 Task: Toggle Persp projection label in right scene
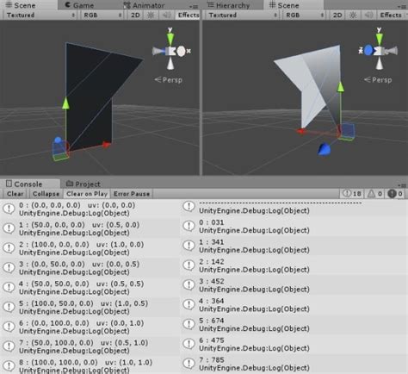point(378,80)
